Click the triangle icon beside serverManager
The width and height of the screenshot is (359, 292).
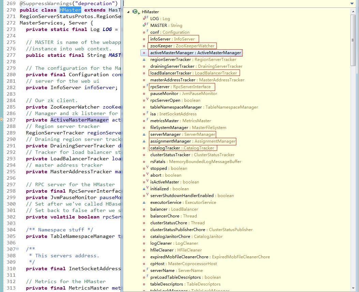tap(144, 134)
